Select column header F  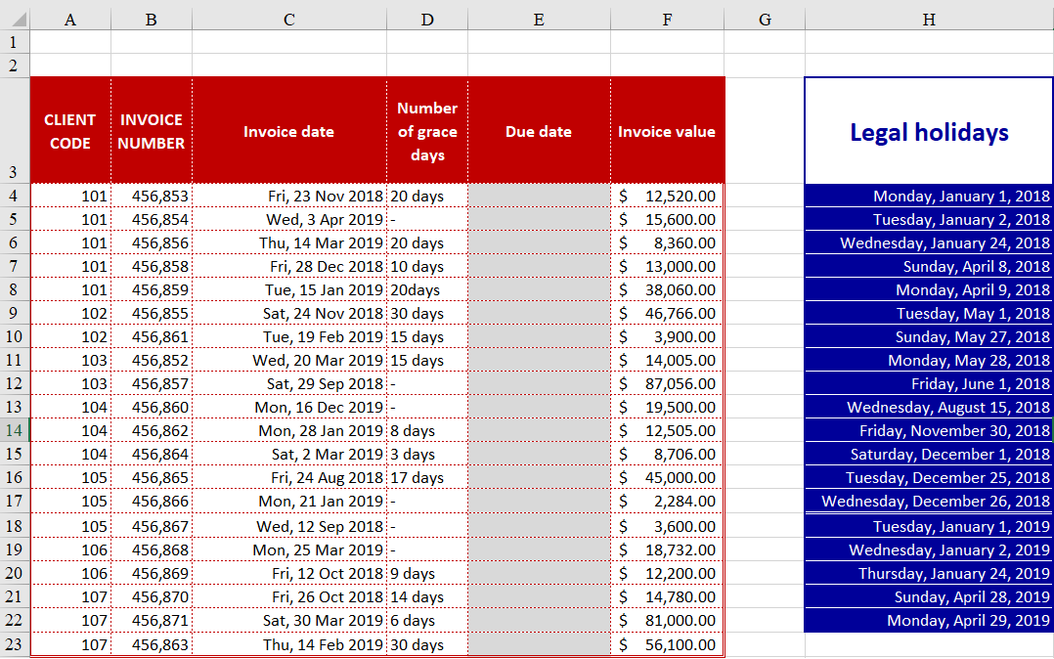(667, 19)
